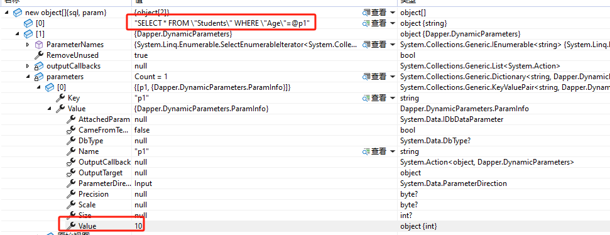Click the wrench icon beside Precision
The height and width of the screenshot is (235, 610).
[71, 194]
